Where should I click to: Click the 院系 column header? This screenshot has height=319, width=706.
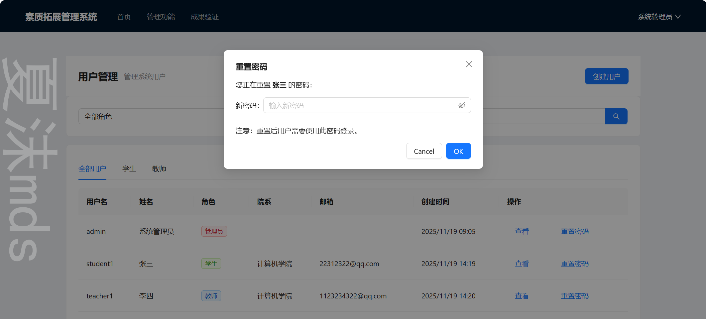click(x=264, y=202)
